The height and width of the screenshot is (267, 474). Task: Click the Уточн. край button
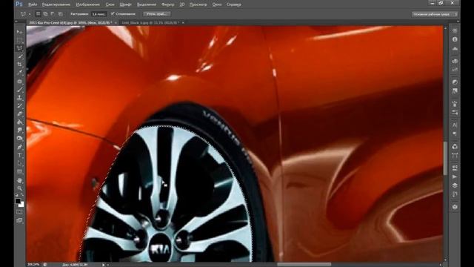coord(157,14)
